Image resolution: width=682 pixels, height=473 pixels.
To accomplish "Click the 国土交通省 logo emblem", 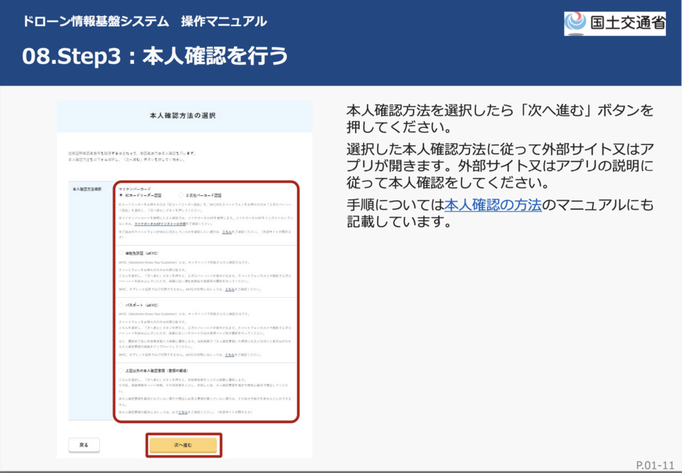I will (575, 23).
